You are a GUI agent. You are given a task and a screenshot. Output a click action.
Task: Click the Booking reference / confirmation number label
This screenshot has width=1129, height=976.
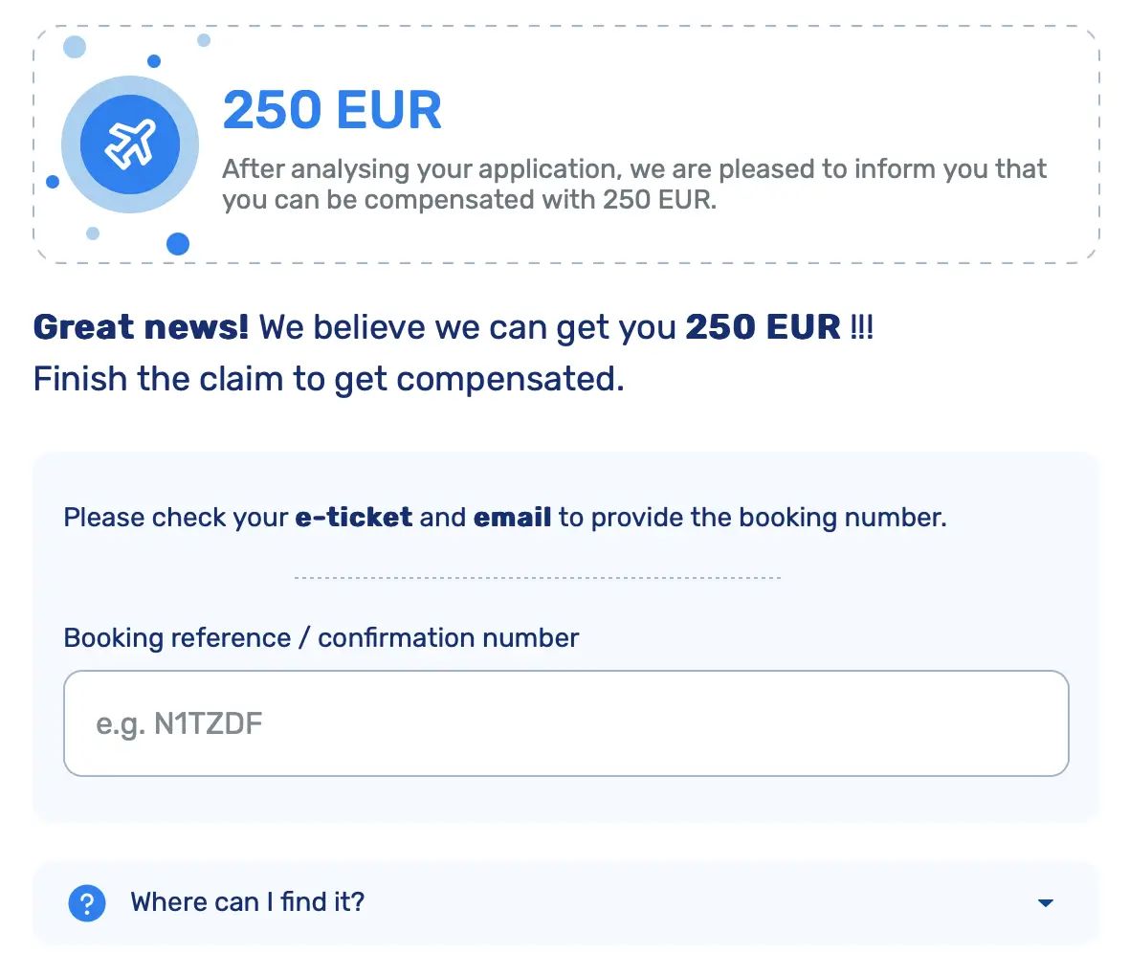(321, 638)
